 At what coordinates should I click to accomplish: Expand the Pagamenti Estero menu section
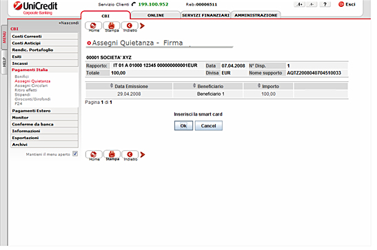tap(45, 111)
